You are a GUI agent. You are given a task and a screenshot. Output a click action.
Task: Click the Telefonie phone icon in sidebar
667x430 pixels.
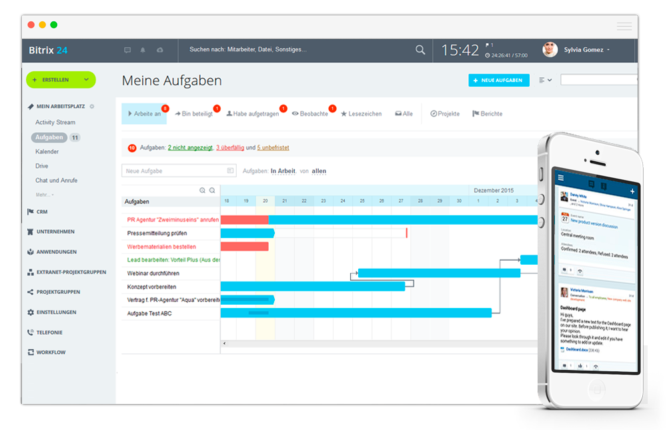click(30, 332)
